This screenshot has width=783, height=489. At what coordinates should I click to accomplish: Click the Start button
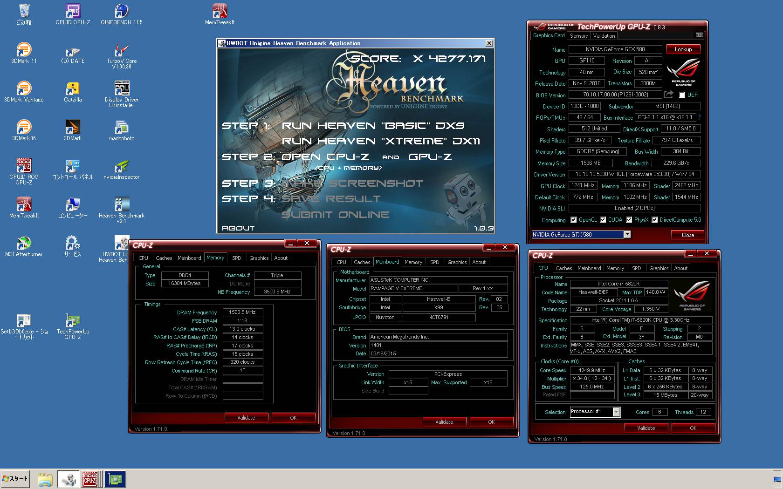(x=15, y=479)
